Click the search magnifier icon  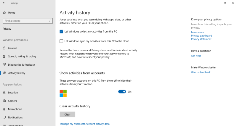click(50, 21)
